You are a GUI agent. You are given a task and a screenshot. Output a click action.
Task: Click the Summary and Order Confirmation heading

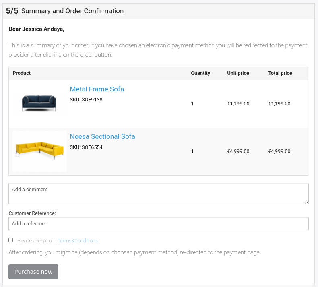click(72, 11)
